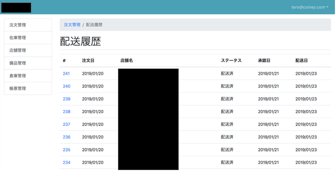335x178 pixels.
Task: View order 236 details
Action: point(67,137)
